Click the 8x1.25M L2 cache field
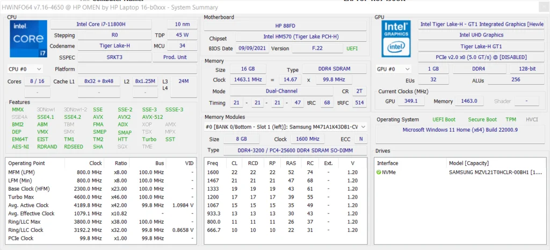Viewport: 550px width, 250px height. (145, 81)
